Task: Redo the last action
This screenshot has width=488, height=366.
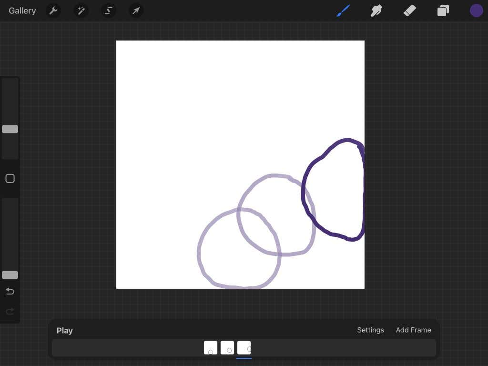Action: (10, 311)
